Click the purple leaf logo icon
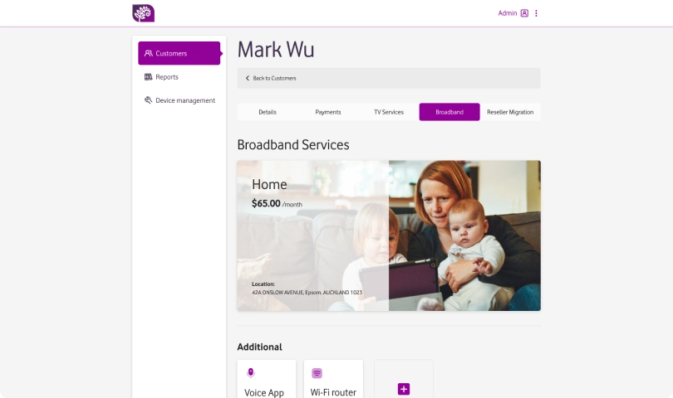673x398 pixels. (x=144, y=13)
